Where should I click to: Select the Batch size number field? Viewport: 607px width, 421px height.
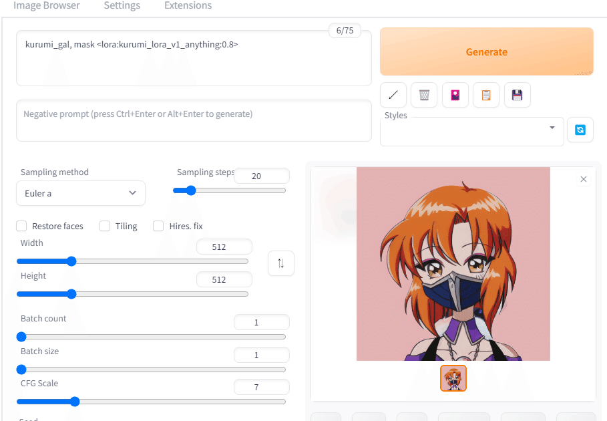click(x=262, y=355)
